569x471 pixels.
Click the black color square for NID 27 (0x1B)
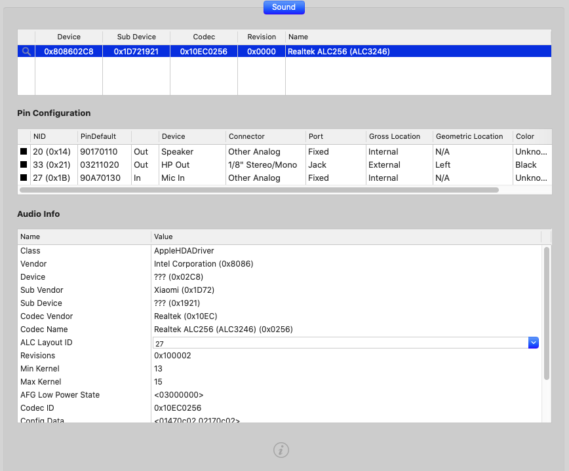[x=24, y=178]
